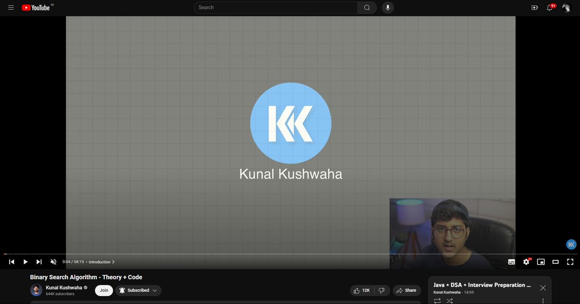This screenshot has width=580, height=304.
Task: Click the 644K subscribers text
Action: (60, 294)
